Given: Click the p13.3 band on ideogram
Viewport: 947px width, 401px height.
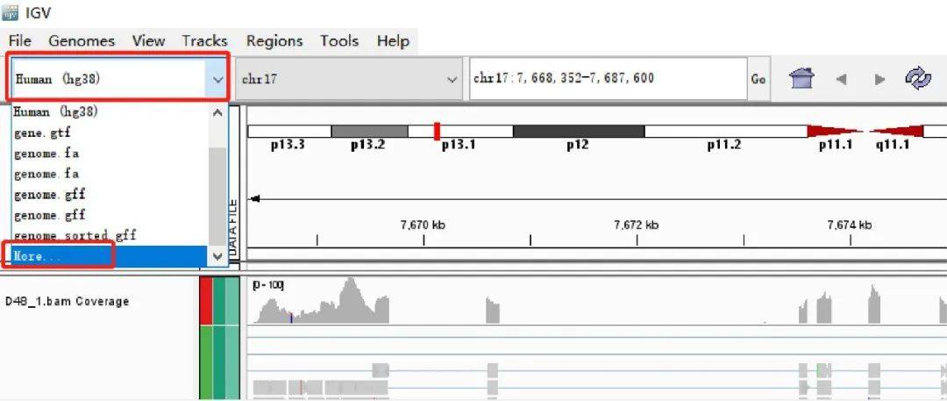Looking at the screenshot, I should [x=289, y=132].
